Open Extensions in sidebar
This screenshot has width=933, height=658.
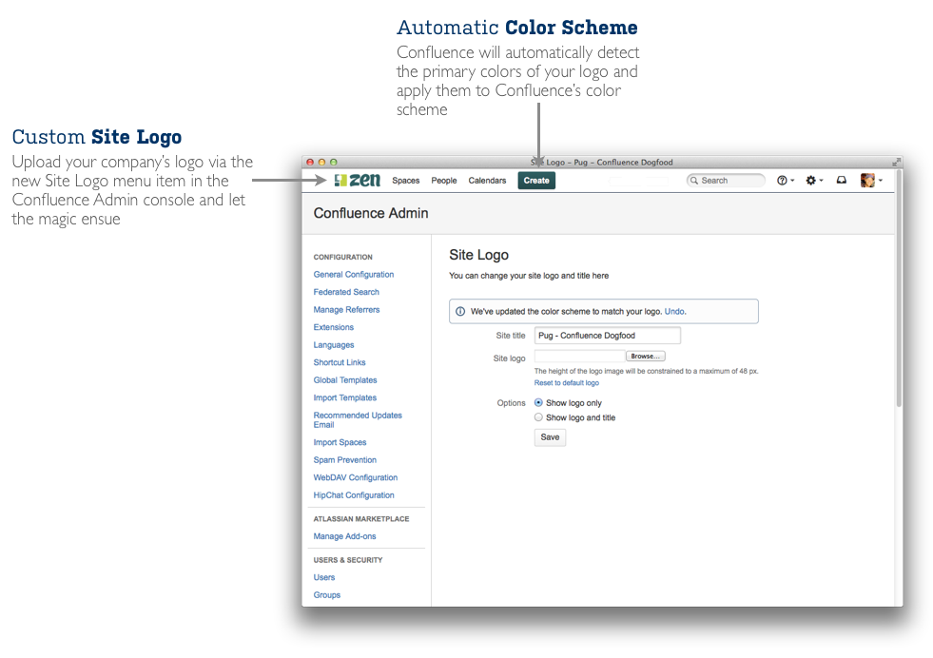pyautogui.click(x=333, y=327)
